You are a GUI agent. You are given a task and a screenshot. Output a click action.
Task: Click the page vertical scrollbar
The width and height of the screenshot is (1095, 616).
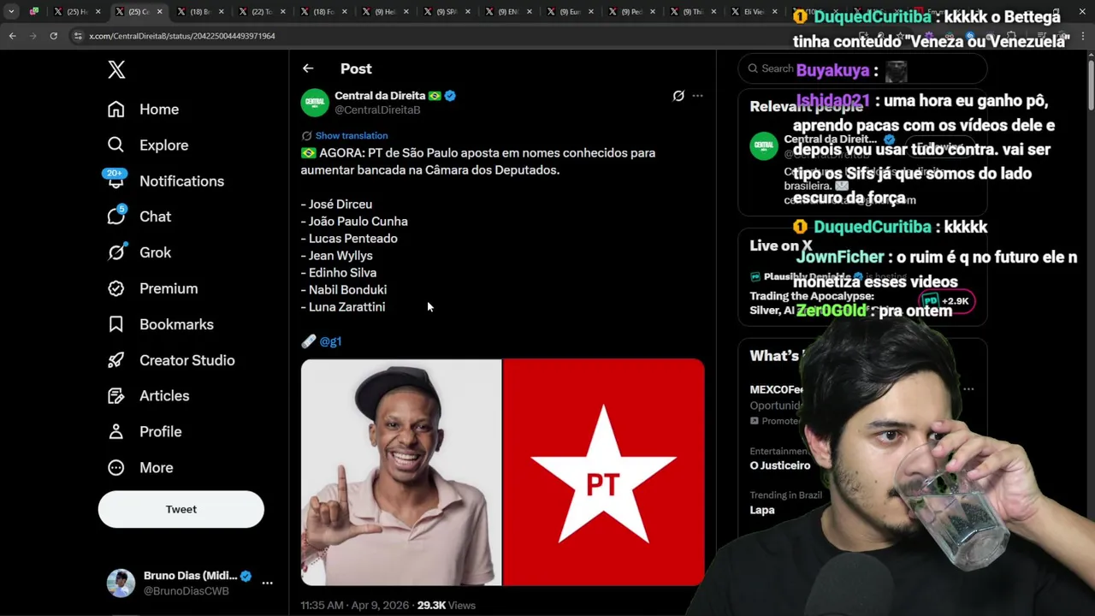pyautogui.click(x=1090, y=86)
